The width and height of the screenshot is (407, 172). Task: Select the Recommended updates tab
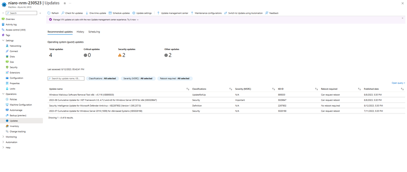click(x=60, y=32)
